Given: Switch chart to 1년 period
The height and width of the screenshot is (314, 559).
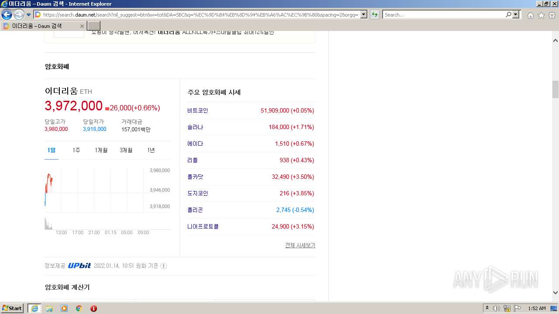Looking at the screenshot, I should pos(151,150).
